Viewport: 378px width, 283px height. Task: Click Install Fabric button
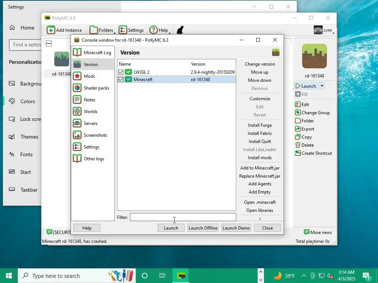pyautogui.click(x=260, y=133)
